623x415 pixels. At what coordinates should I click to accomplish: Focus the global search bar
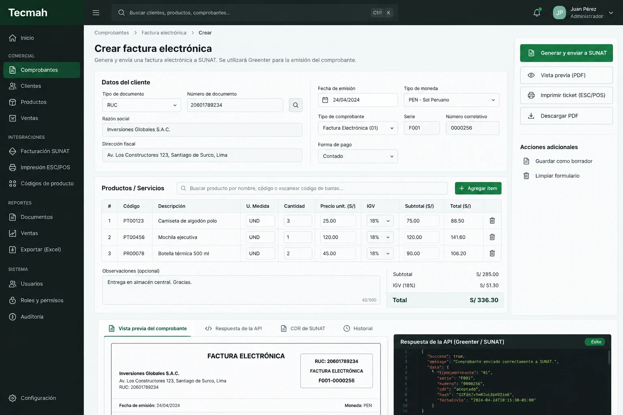point(255,13)
